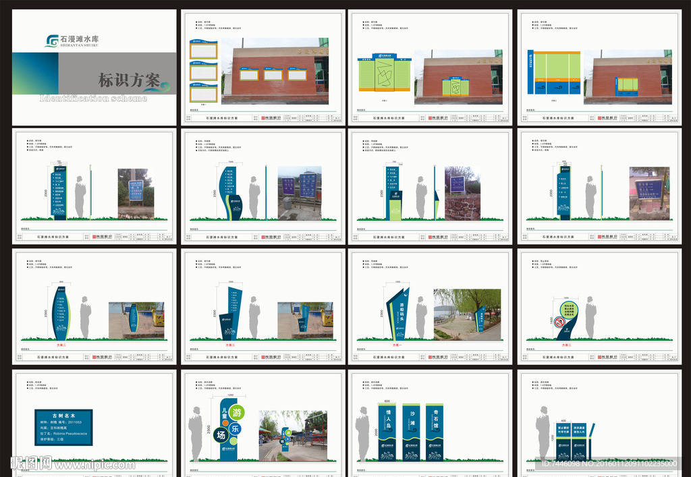
Task: Select the '标识方案' title on the cover page
Action: click(x=129, y=80)
